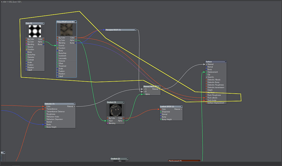Click Color output socket on Gradient (3)
The width and height of the screenshot is (282, 166).
pyautogui.click(x=123, y=118)
